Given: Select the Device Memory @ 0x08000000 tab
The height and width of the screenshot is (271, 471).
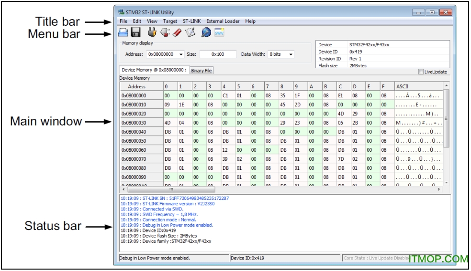Looking at the screenshot, I should [x=154, y=70].
